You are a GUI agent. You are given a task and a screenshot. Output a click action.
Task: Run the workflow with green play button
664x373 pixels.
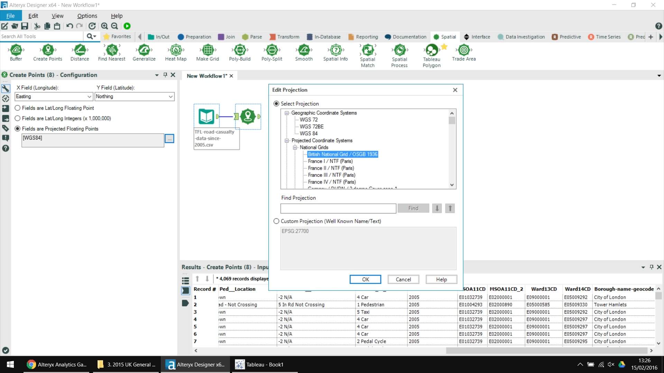pos(127,26)
